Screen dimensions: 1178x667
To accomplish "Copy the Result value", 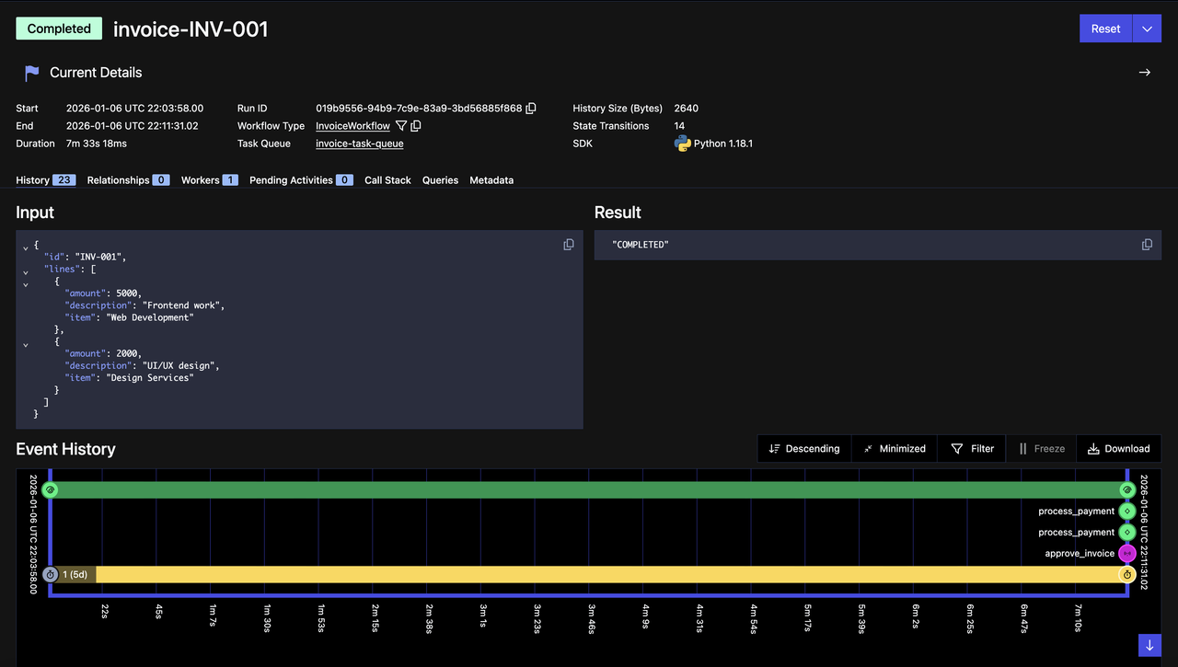I will (x=1147, y=244).
